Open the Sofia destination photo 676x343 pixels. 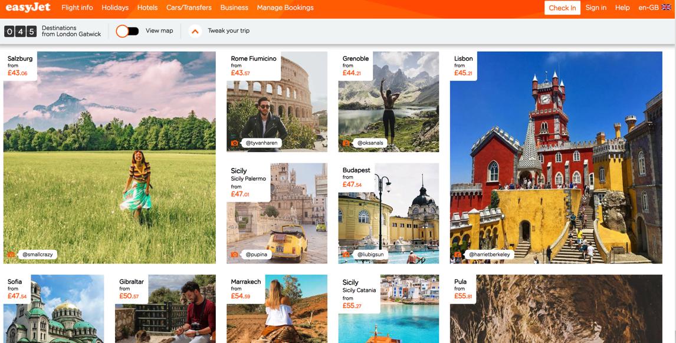click(54, 309)
